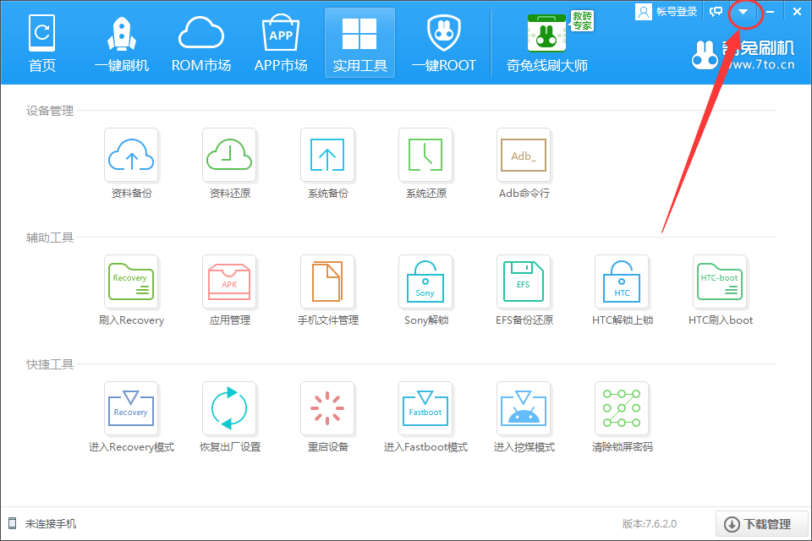
Task: Open the 资料备份 (data backup) tool
Action: tap(131, 155)
